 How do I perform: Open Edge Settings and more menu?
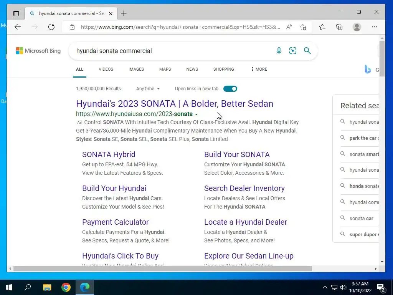tap(375, 27)
